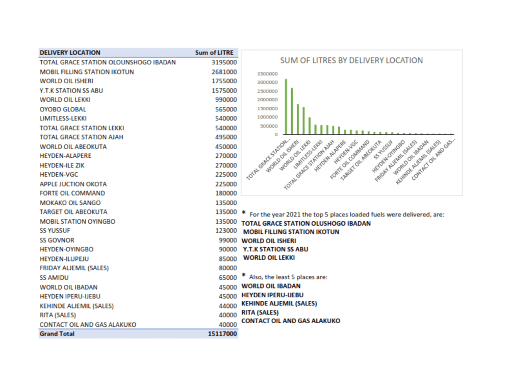Select HEYDEN-ILE ZIK row
The width and height of the screenshot is (510, 383).
point(138,165)
